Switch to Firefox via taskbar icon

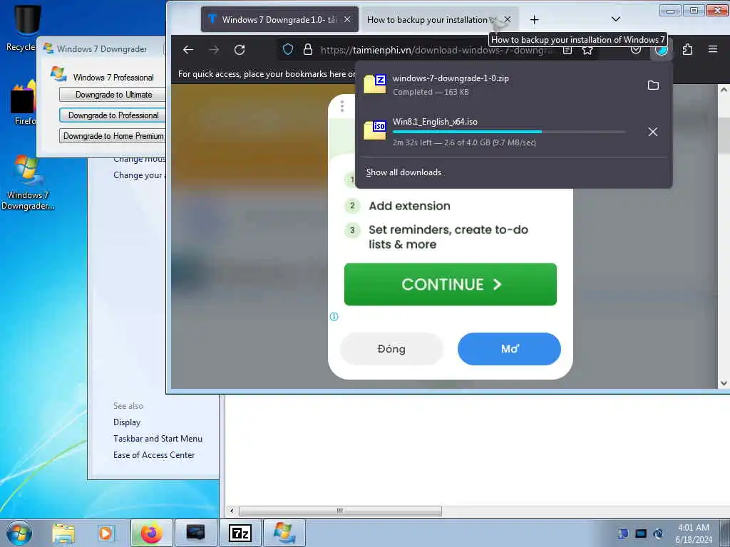(151, 533)
